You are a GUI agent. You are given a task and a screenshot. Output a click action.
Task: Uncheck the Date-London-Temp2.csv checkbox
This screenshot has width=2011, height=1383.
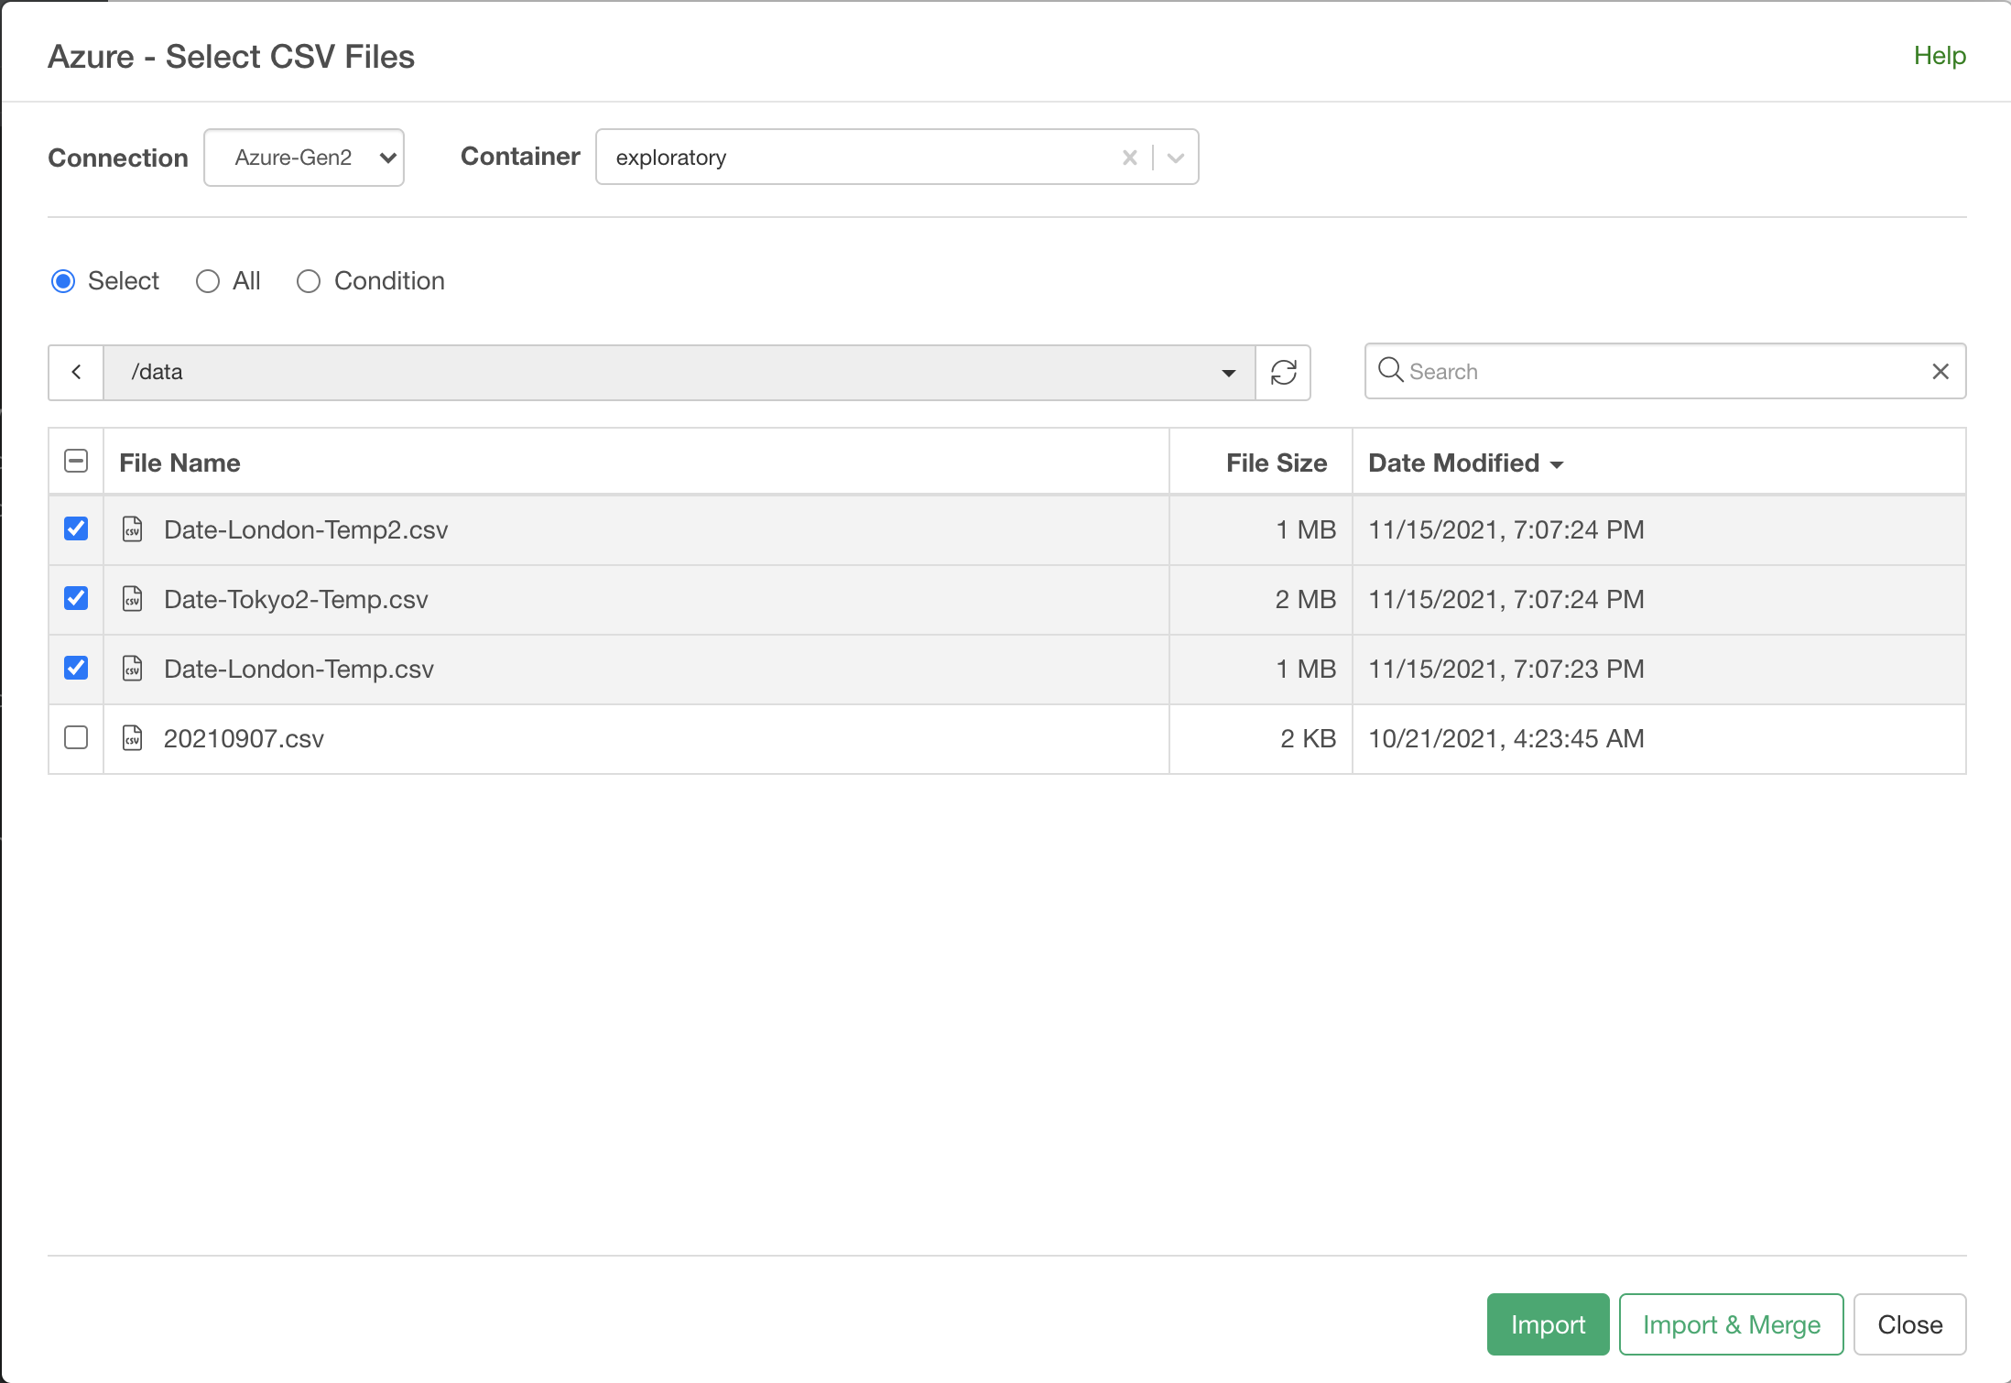[76, 528]
